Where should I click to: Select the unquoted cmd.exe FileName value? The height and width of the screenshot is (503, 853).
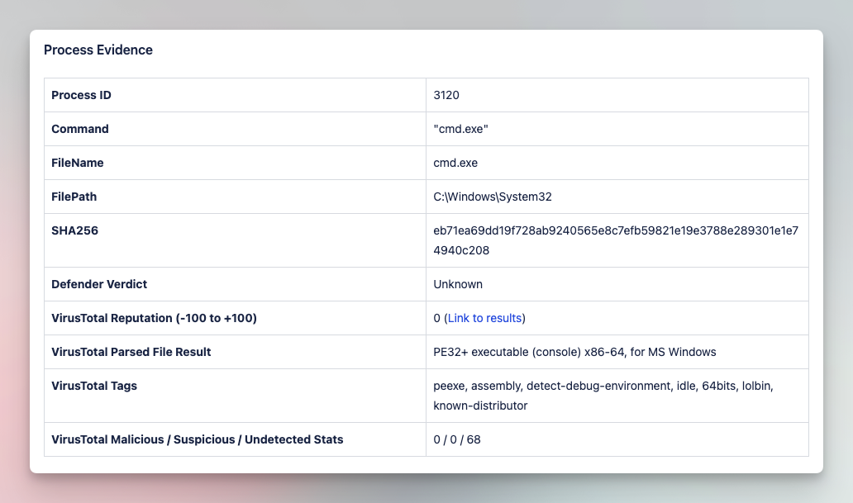(x=455, y=163)
